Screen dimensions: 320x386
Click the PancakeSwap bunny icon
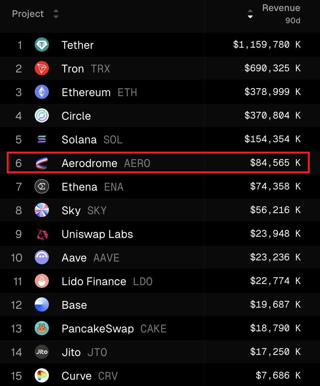42,328
